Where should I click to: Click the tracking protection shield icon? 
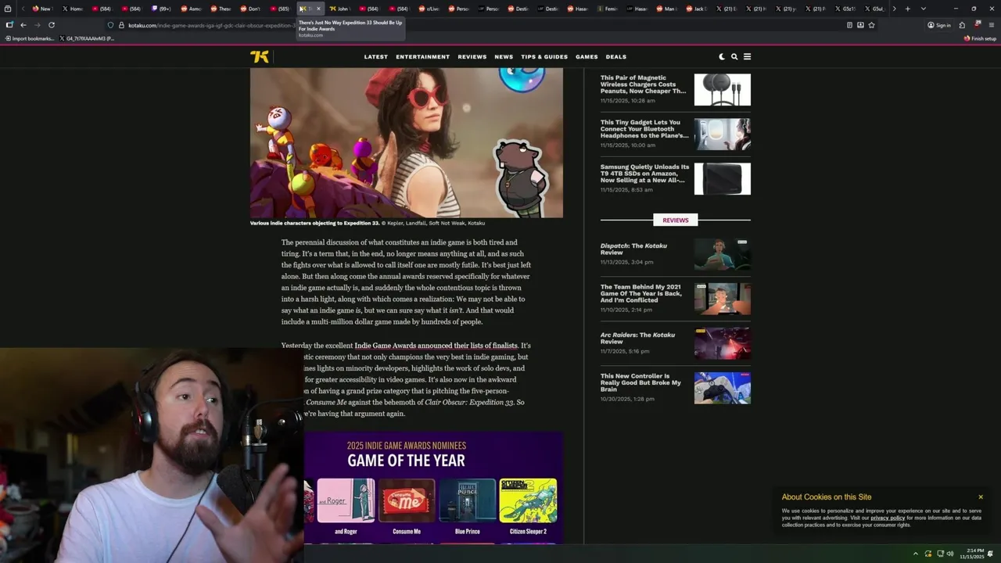pyautogui.click(x=110, y=25)
